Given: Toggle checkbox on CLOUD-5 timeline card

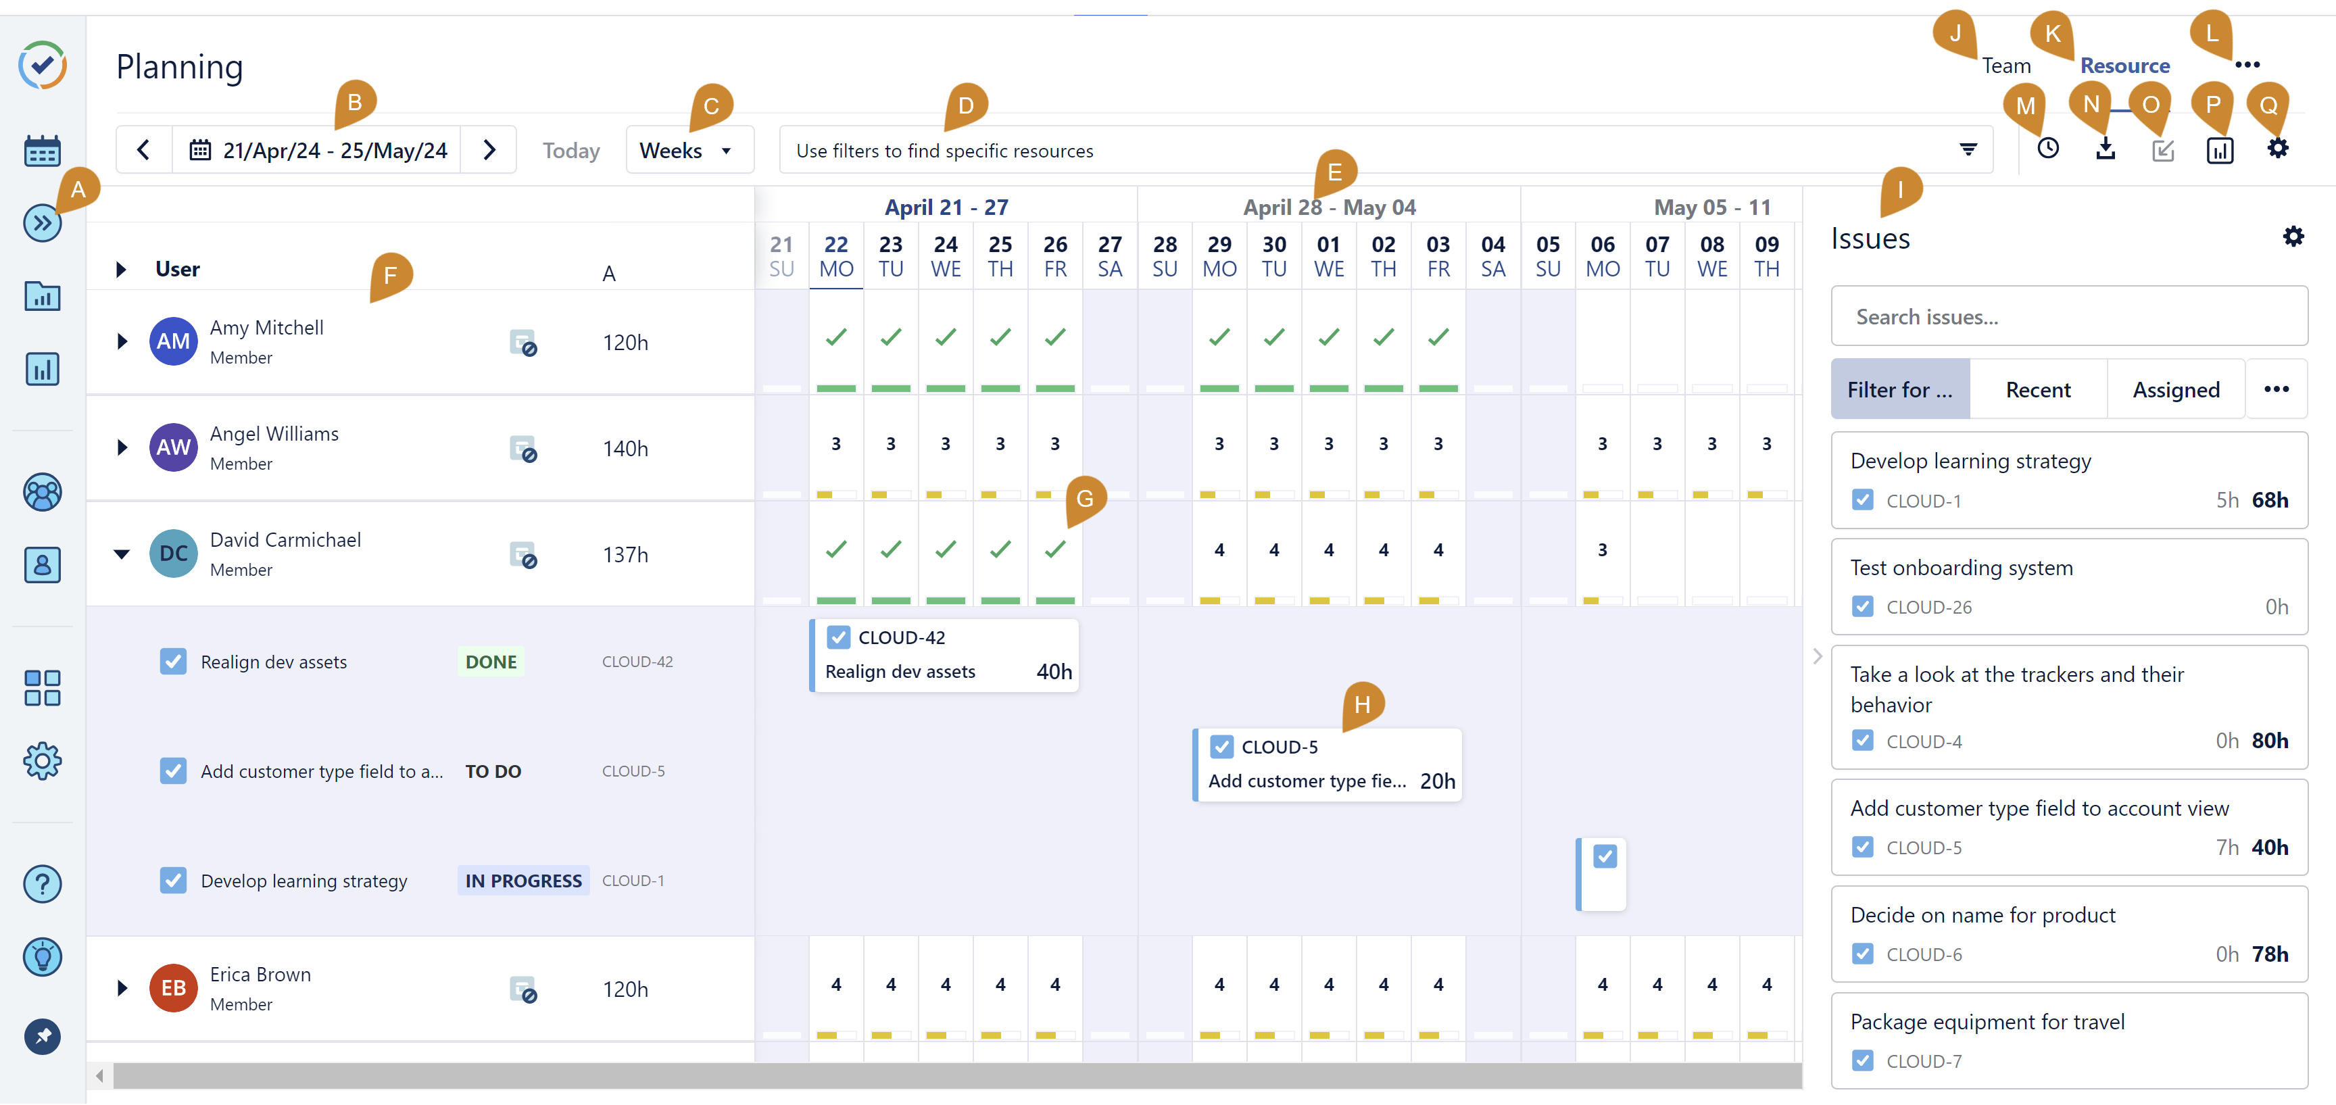Looking at the screenshot, I should tap(1221, 748).
